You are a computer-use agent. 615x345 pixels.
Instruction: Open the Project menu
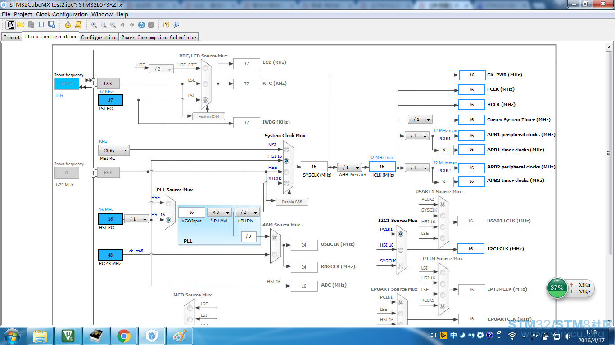click(x=23, y=14)
